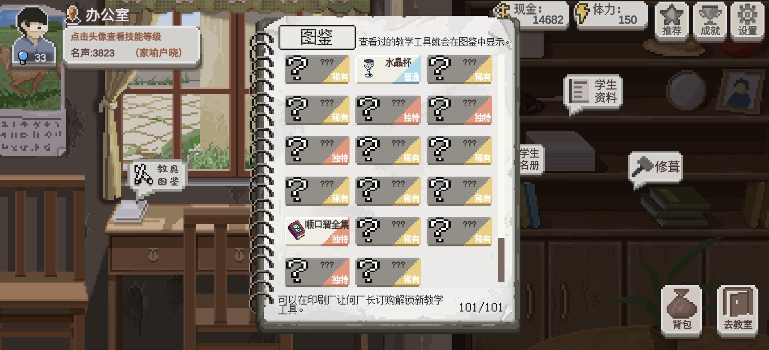Select the last locked 稀有 entry
This screenshot has height=350, width=769.
[x=388, y=272]
